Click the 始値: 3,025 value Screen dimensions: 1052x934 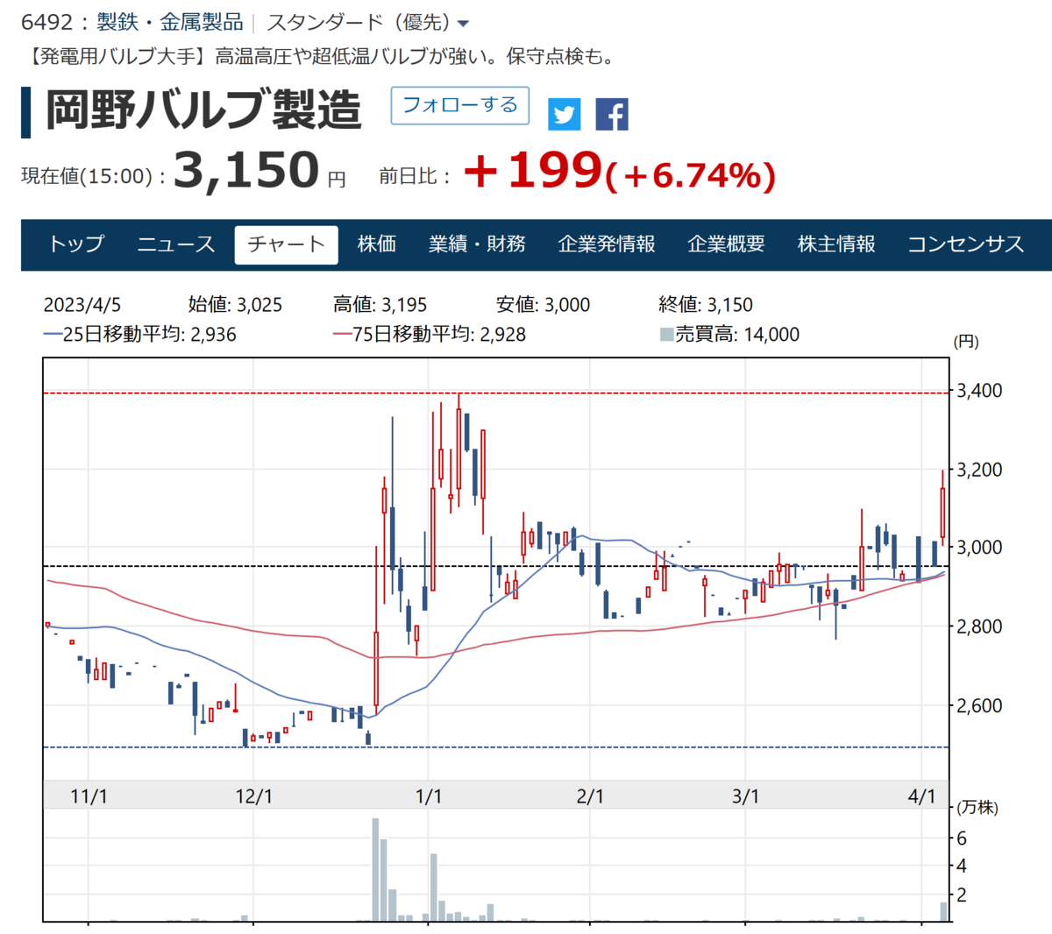pos(235,305)
